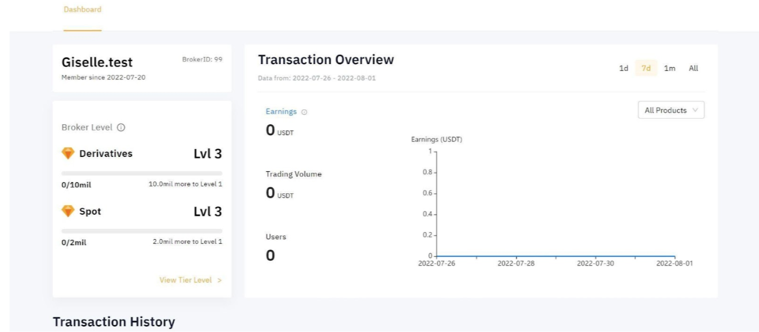The image size is (759, 332).
Task: Click the Broker Level info icon
Action: click(x=121, y=128)
